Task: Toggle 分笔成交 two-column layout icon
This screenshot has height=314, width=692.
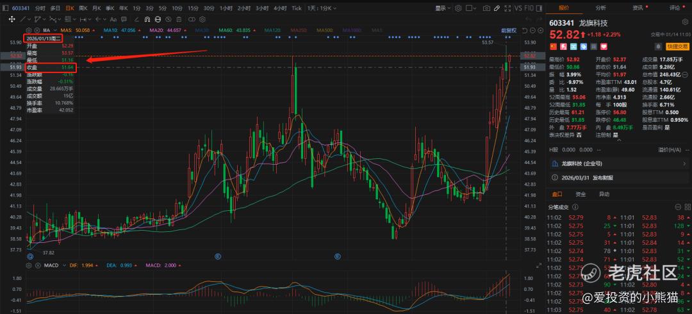Action: pos(688,207)
